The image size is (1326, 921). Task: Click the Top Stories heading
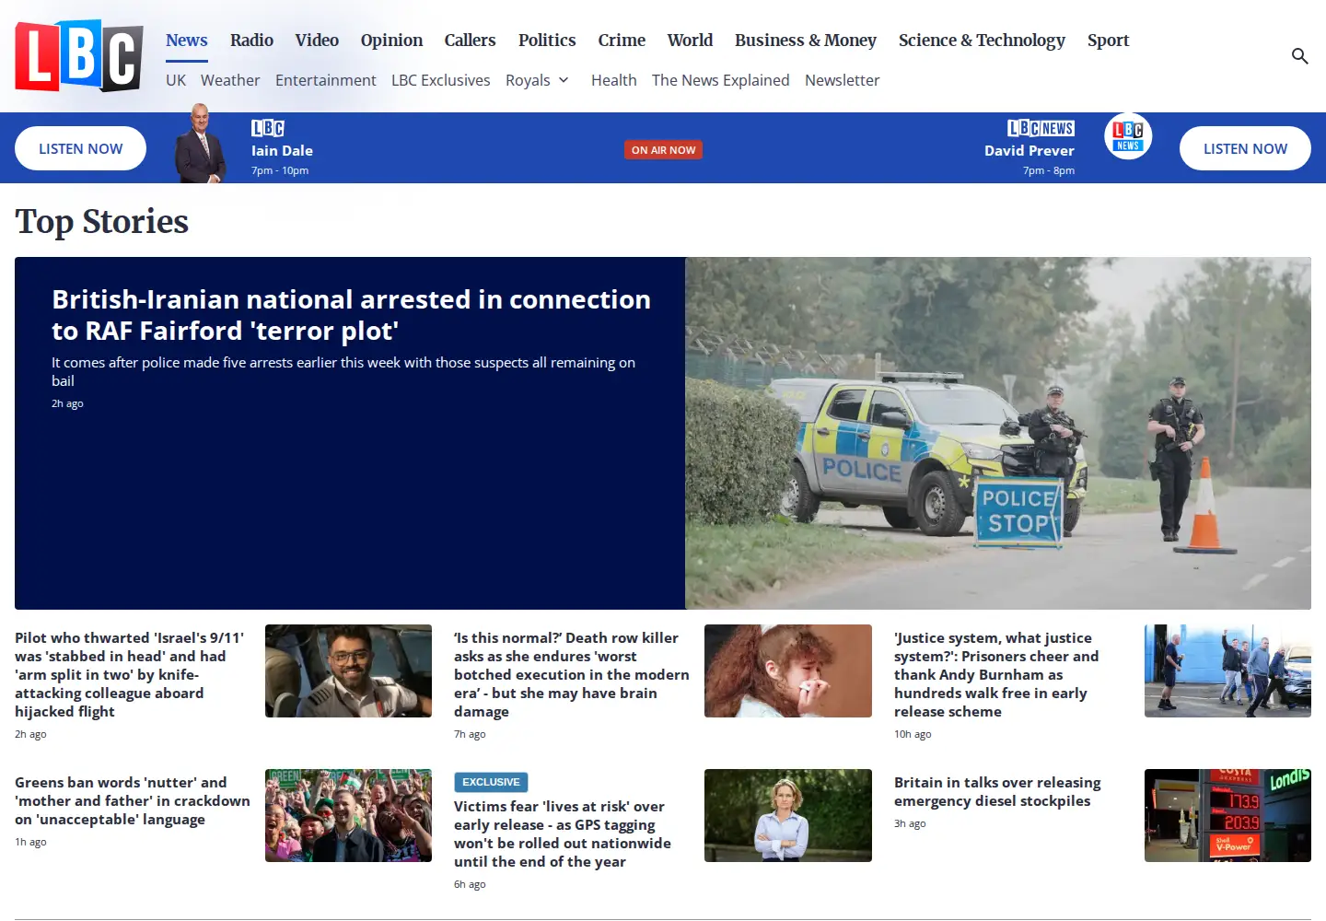coord(101,222)
